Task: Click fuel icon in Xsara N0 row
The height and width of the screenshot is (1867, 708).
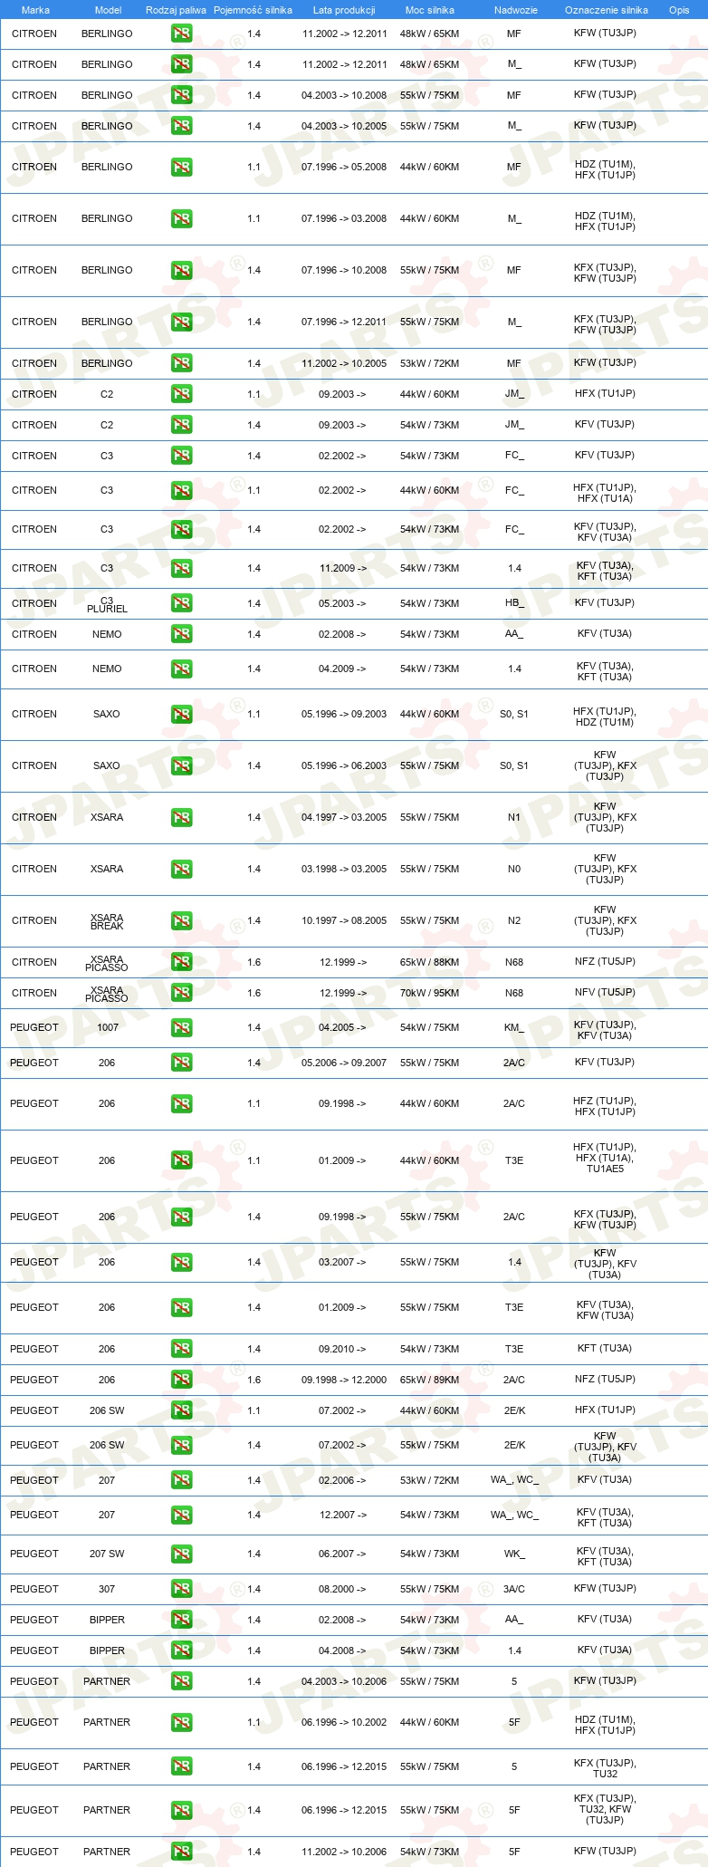Action: click(182, 869)
